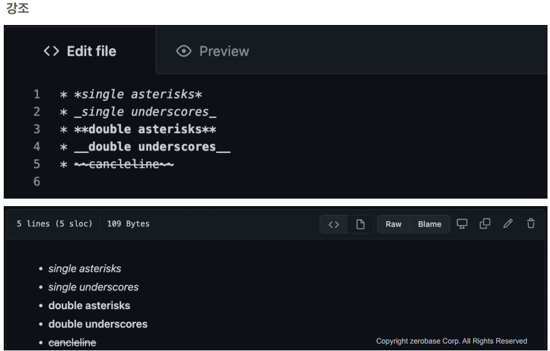Show source code view icon
Screen dimensions: 550x351
333,224
